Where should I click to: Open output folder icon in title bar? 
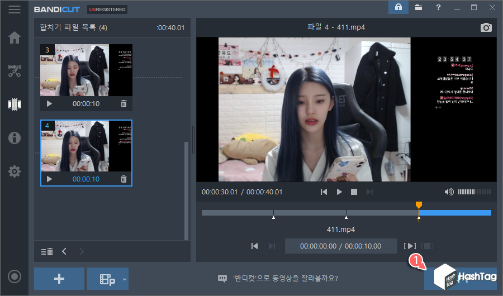(418, 7)
